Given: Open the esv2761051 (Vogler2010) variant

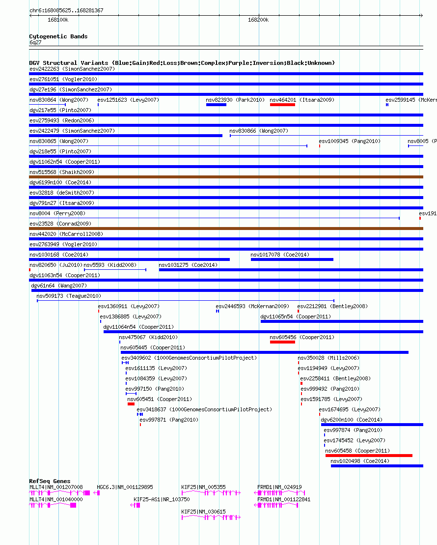Looking at the screenshot, I should (x=63, y=79).
